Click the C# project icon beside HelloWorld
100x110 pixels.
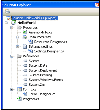[x=14, y=23]
